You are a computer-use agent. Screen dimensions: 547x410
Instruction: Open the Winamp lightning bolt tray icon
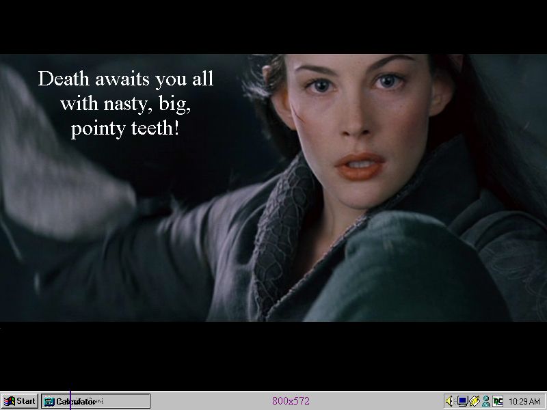pos(474,401)
